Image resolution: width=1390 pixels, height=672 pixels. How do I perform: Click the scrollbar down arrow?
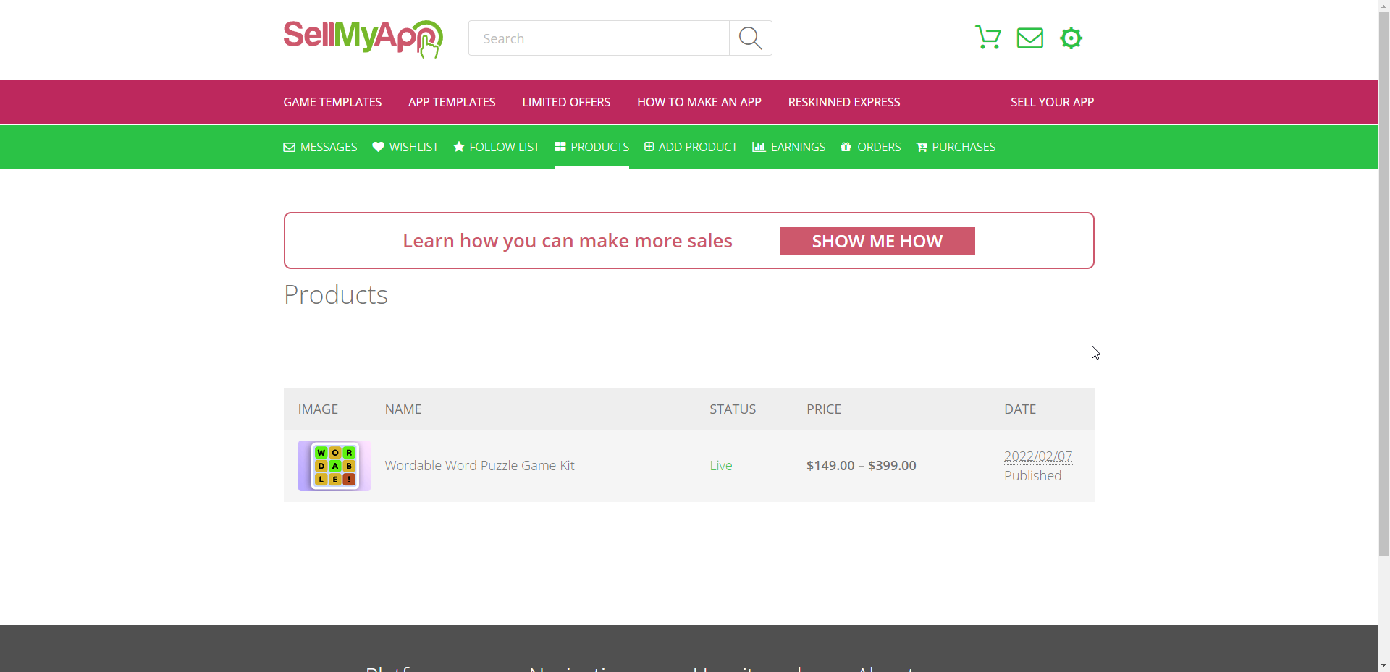pyautogui.click(x=1383, y=665)
